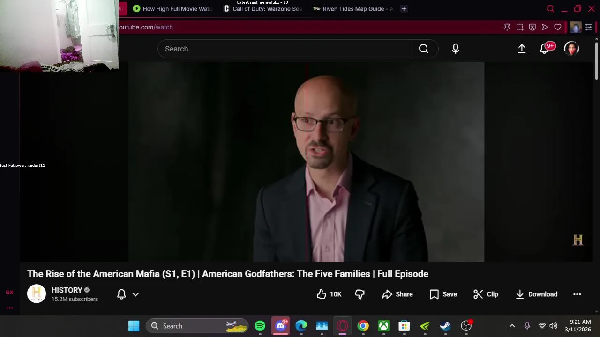
Task: Open NVIDIA app from the taskbar
Action: click(425, 326)
